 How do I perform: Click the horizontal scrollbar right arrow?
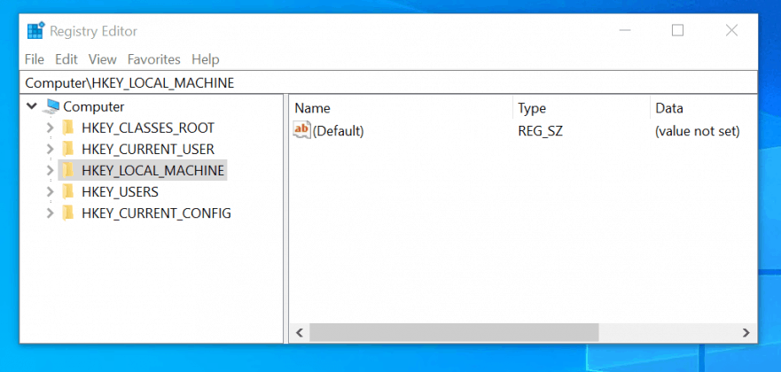coord(746,332)
